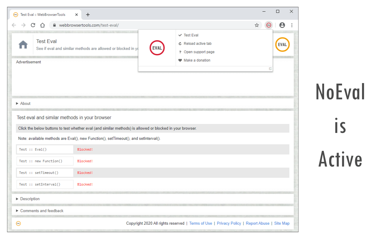Click the question mark beside Open support page
The width and height of the screenshot is (382, 239).
click(180, 52)
